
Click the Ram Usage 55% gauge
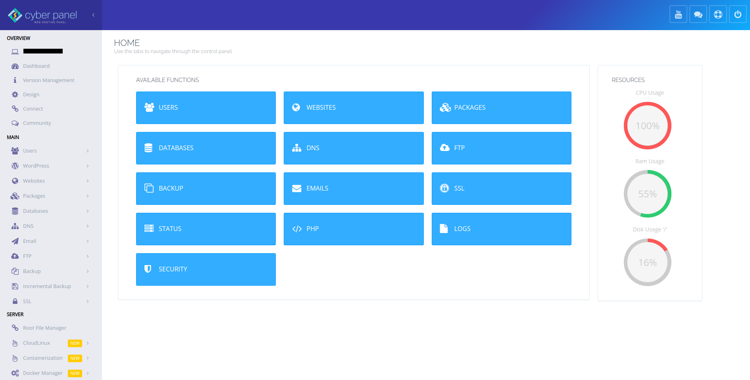647,194
